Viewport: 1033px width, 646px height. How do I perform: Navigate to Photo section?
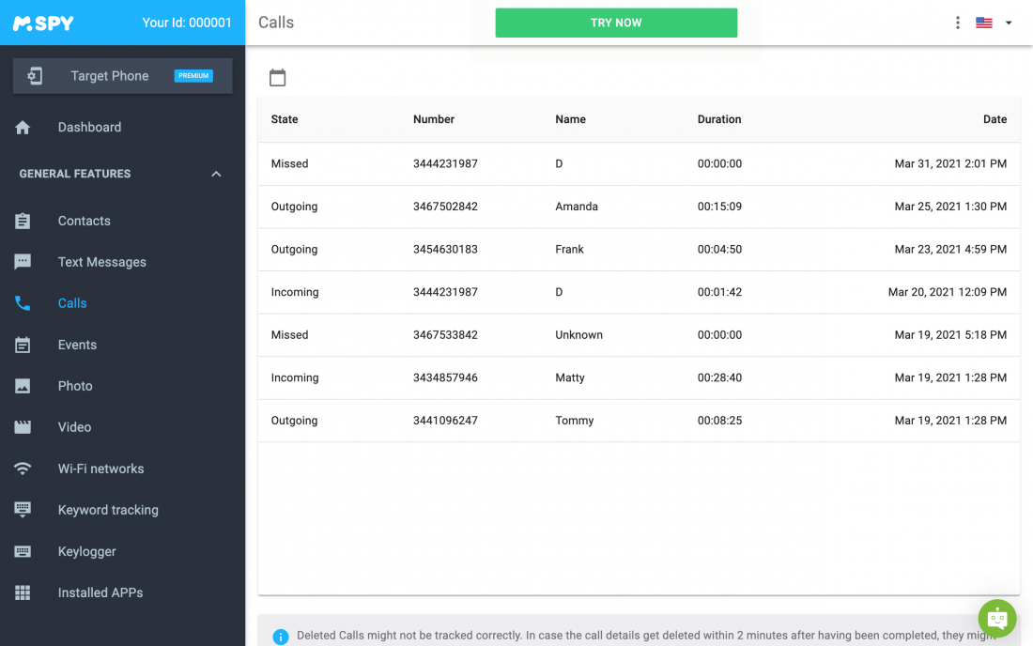click(x=122, y=386)
